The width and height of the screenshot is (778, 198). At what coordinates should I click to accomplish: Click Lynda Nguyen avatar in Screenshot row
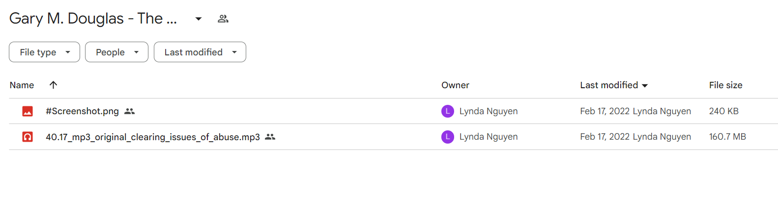[x=448, y=111]
